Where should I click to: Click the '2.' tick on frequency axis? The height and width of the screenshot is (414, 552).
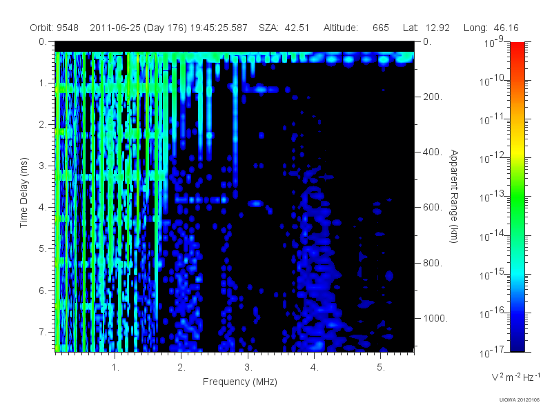(x=181, y=368)
